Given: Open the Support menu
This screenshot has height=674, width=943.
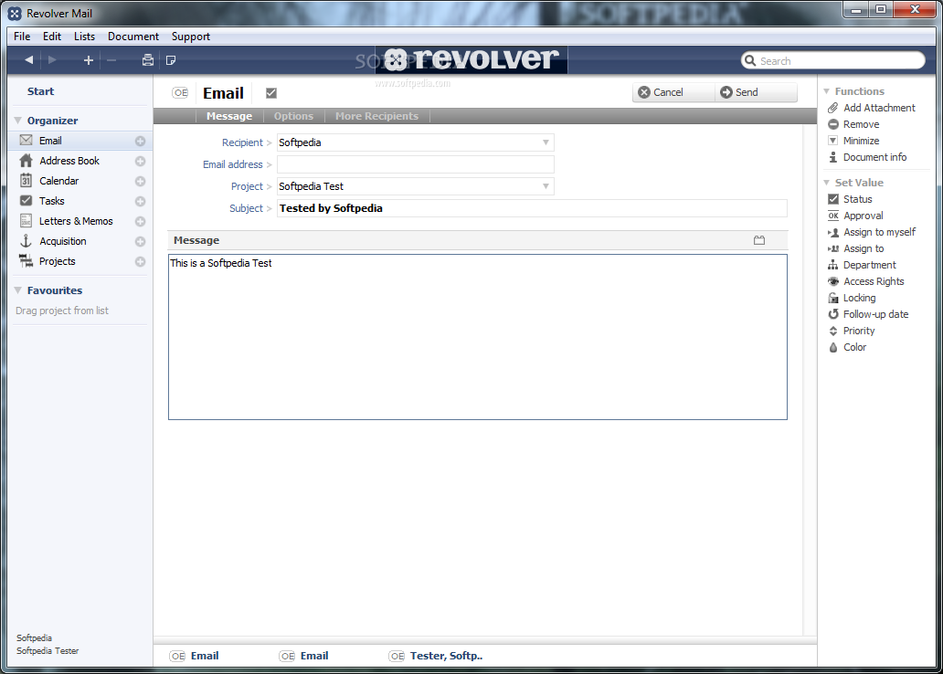Looking at the screenshot, I should click(191, 37).
